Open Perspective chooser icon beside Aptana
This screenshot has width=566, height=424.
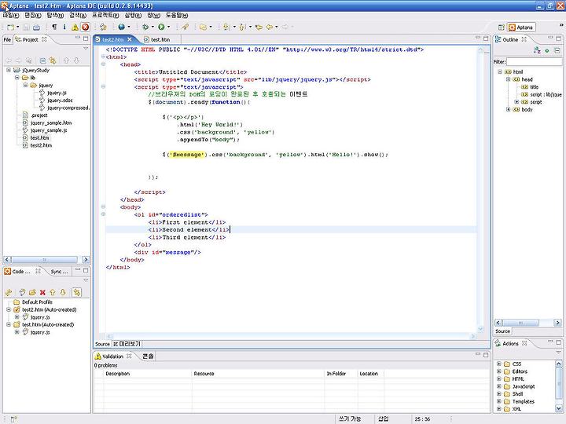pos(501,27)
